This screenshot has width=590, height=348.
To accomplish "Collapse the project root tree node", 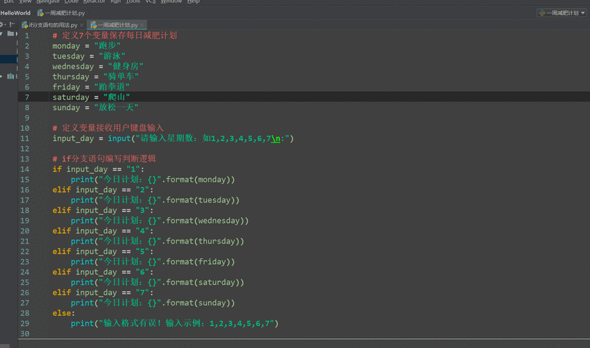I will 1,34.
